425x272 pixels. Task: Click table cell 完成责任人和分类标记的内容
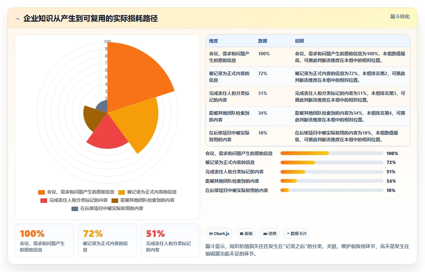coord(229,96)
